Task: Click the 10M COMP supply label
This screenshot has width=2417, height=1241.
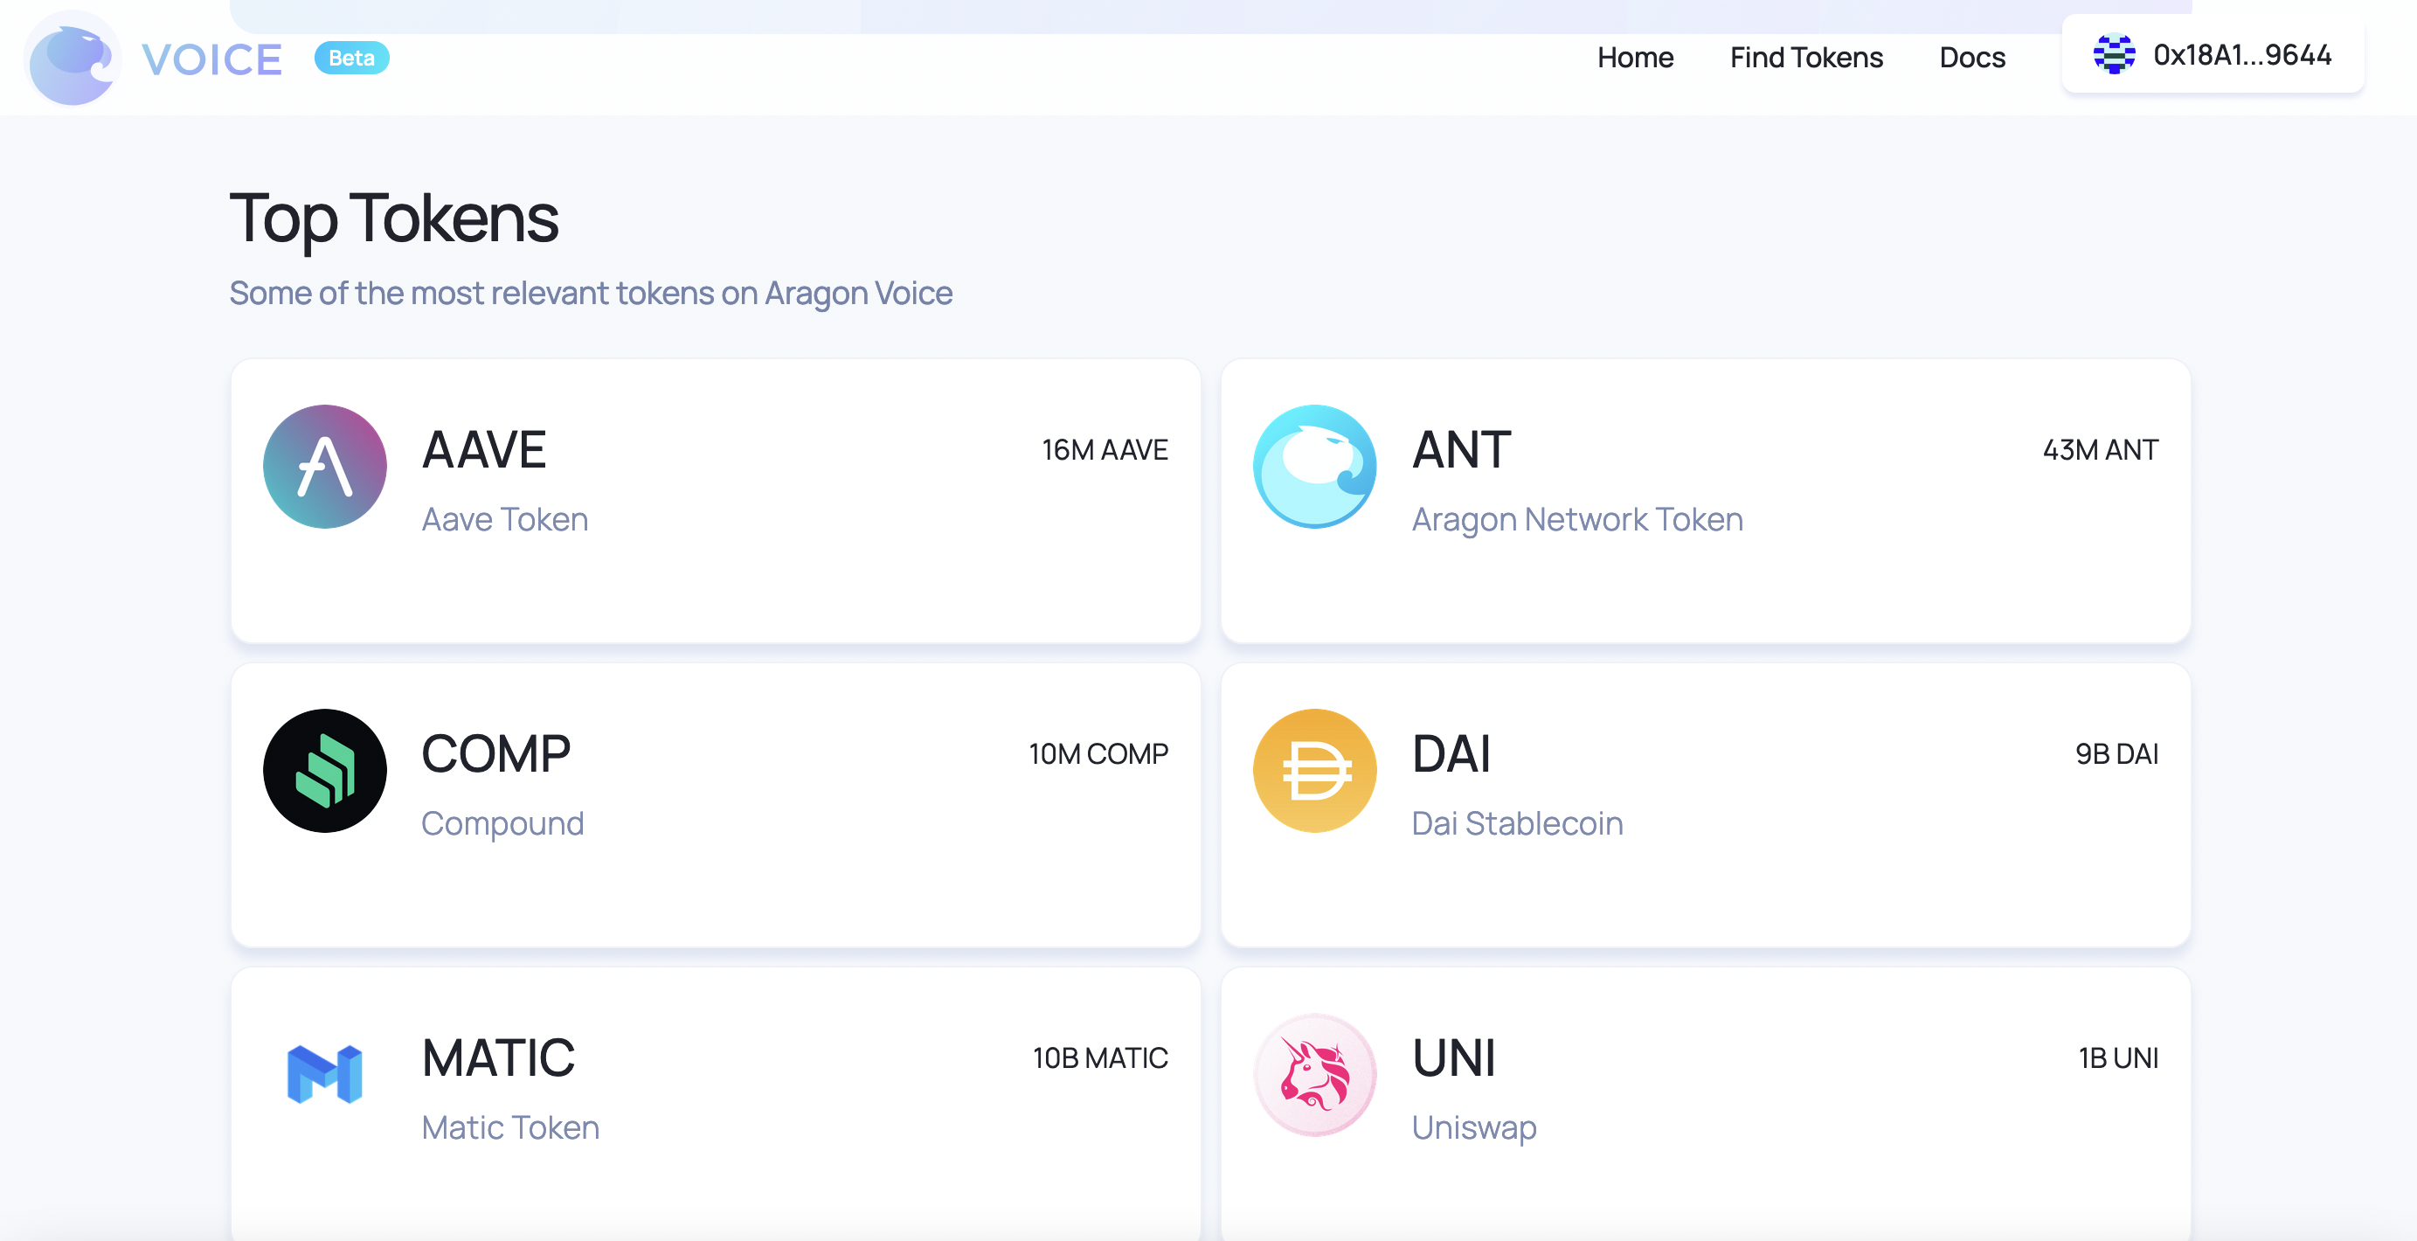Action: coord(1098,754)
